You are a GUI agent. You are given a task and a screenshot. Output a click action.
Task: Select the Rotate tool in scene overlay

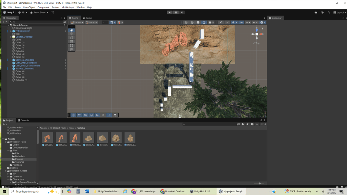pos(72,38)
